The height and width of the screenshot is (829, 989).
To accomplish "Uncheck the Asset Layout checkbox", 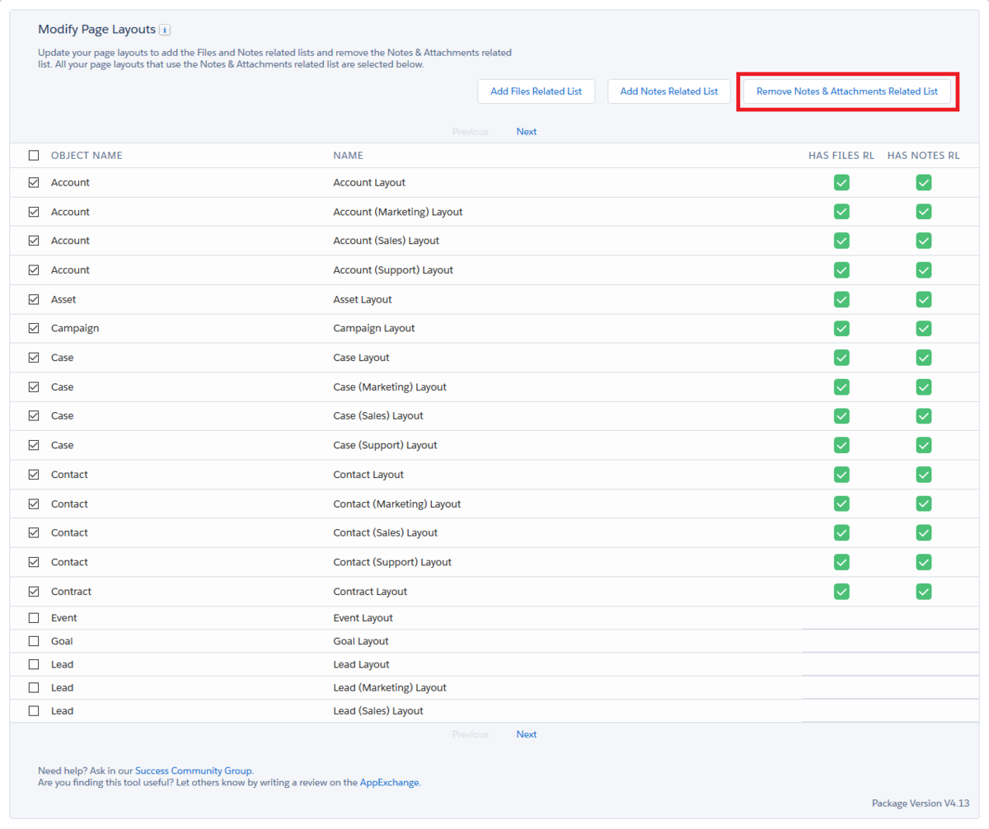I will 34,299.
